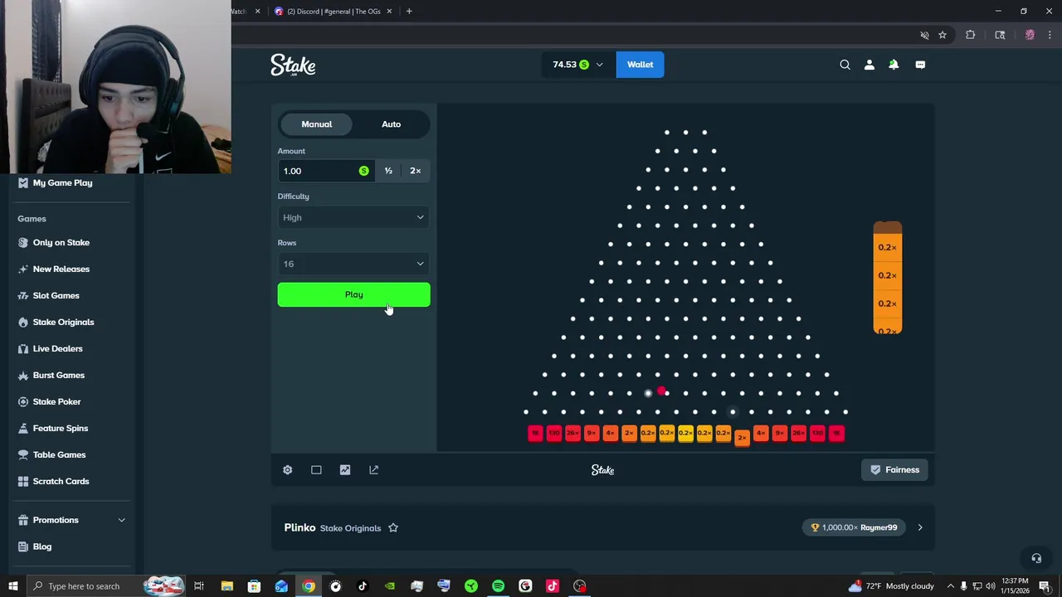Open My Game Play in sidebar
This screenshot has height=597, width=1062.
point(62,182)
